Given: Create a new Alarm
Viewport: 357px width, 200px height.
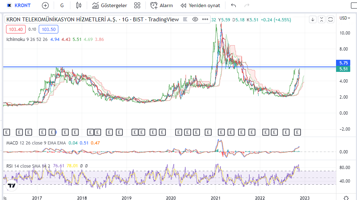Looking at the screenshot, I should [x=162, y=5].
